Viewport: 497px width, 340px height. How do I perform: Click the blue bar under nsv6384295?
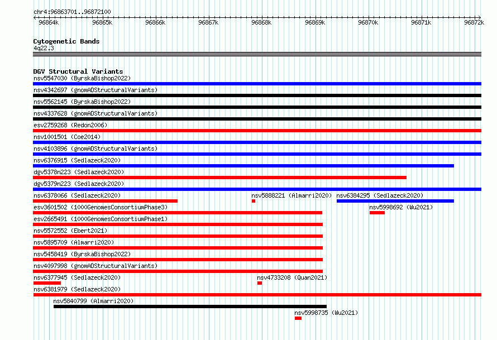(x=395, y=201)
